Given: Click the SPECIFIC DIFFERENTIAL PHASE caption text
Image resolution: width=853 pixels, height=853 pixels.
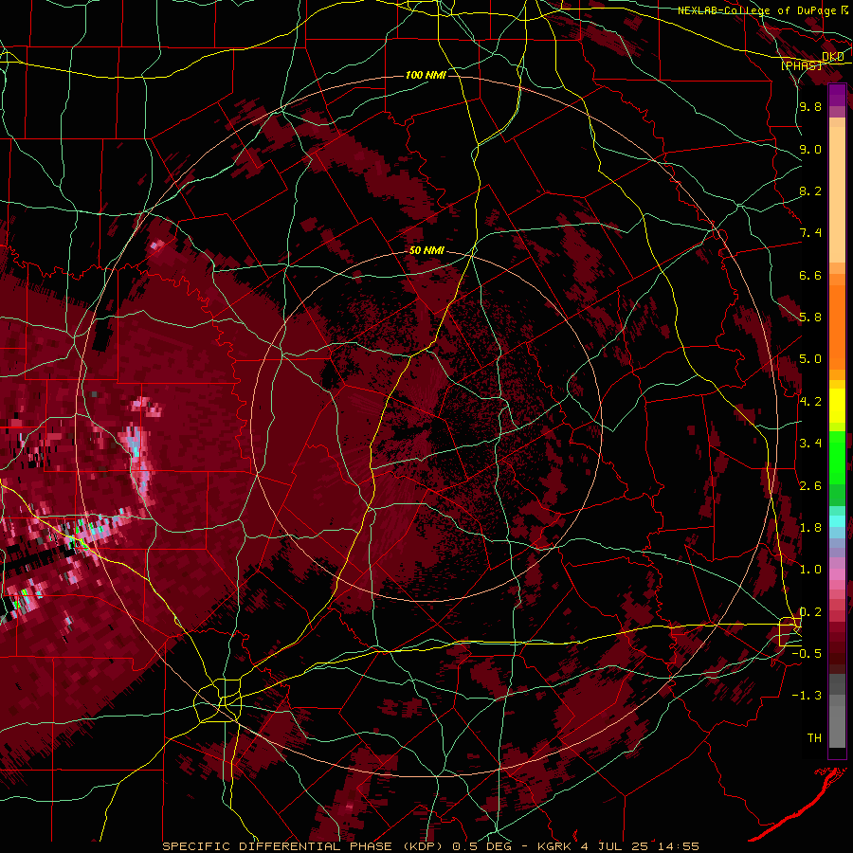Looking at the screenshot, I should [x=278, y=846].
